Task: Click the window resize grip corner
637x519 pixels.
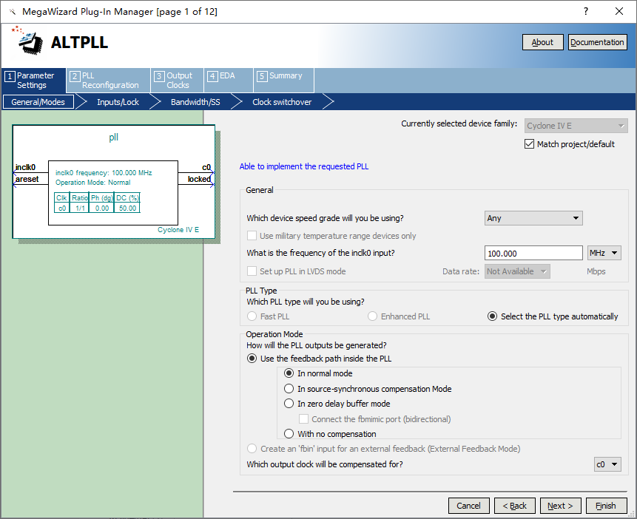Action: click(x=631, y=515)
